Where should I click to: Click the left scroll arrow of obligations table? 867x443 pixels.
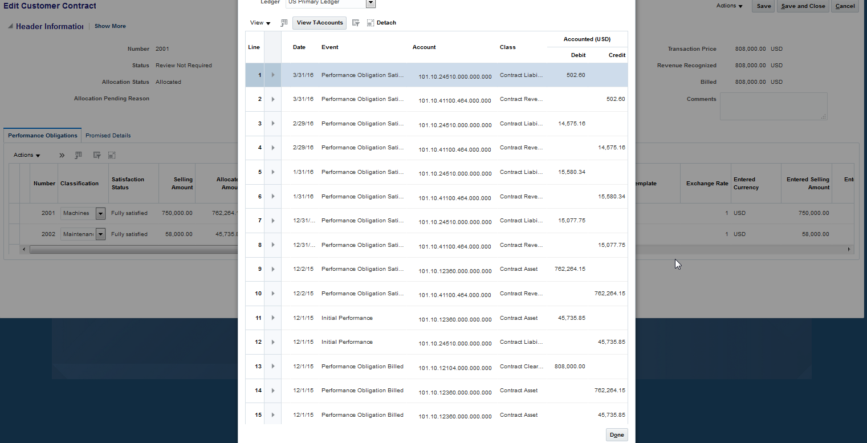coord(23,249)
